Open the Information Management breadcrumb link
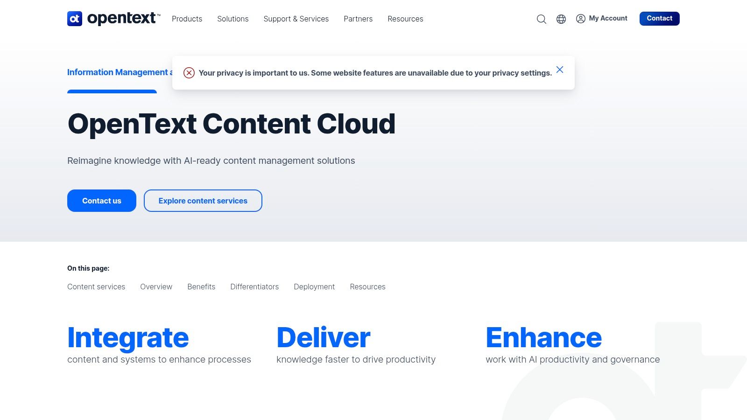 (x=120, y=72)
